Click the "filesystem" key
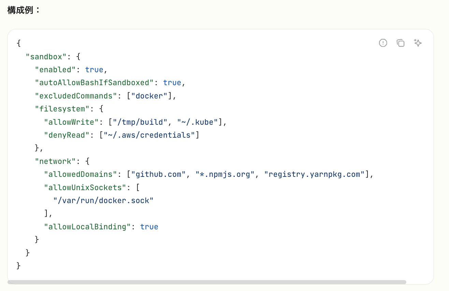This screenshot has width=449, height=291. (x=61, y=109)
